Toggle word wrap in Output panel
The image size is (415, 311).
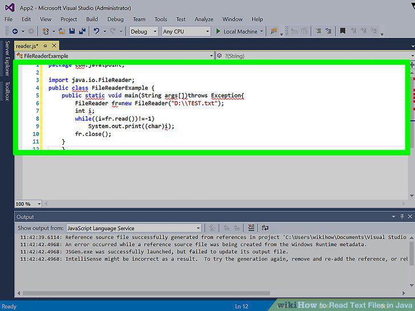coord(265,228)
